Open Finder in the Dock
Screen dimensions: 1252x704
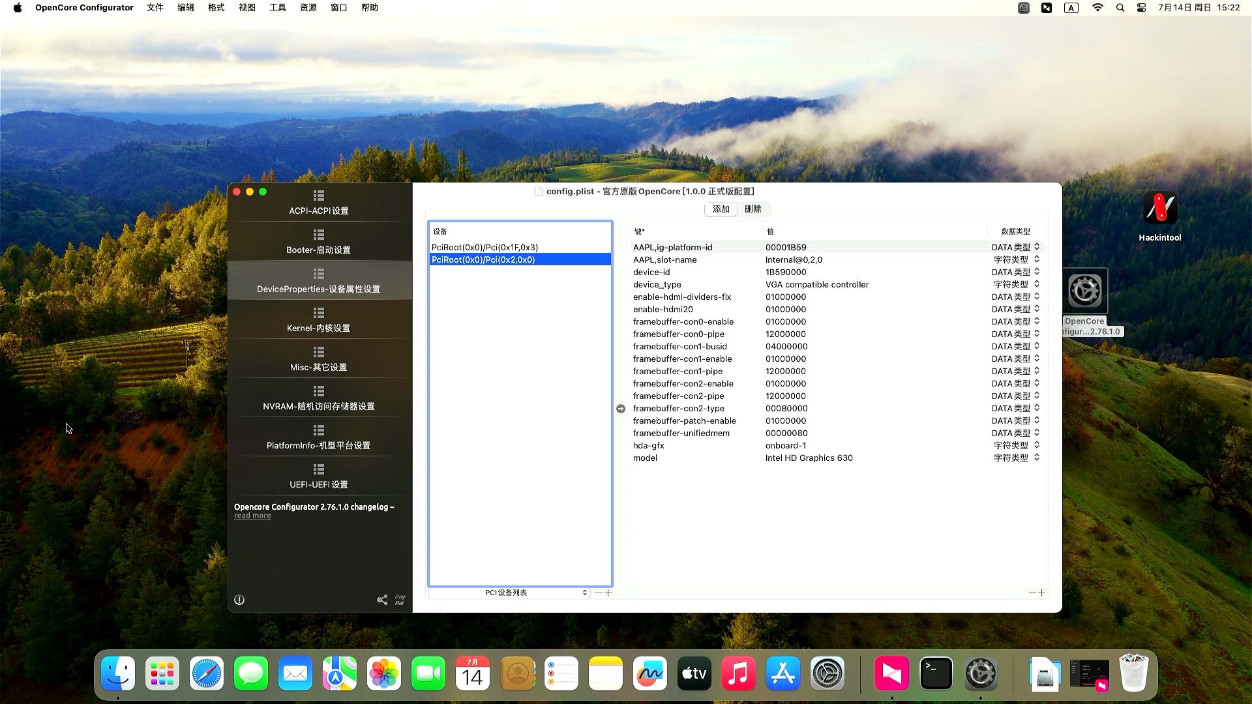coord(118,673)
